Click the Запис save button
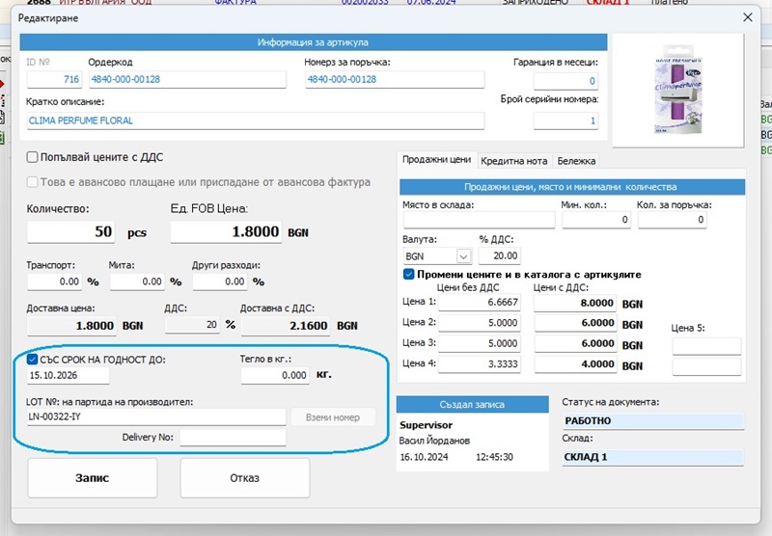 (92, 477)
